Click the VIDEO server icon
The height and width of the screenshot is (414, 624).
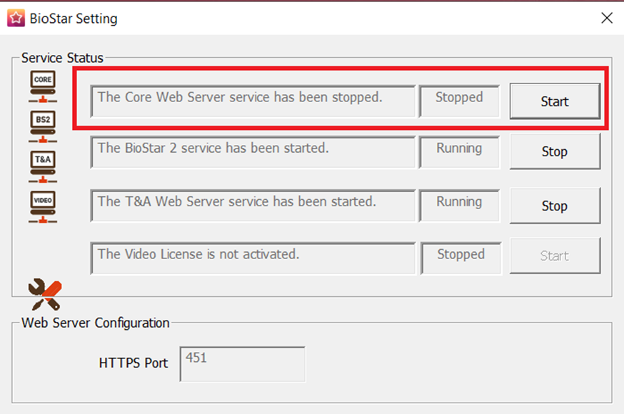[43, 207]
